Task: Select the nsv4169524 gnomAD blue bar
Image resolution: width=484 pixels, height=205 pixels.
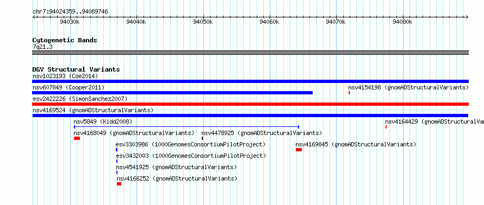Action: coord(250,116)
